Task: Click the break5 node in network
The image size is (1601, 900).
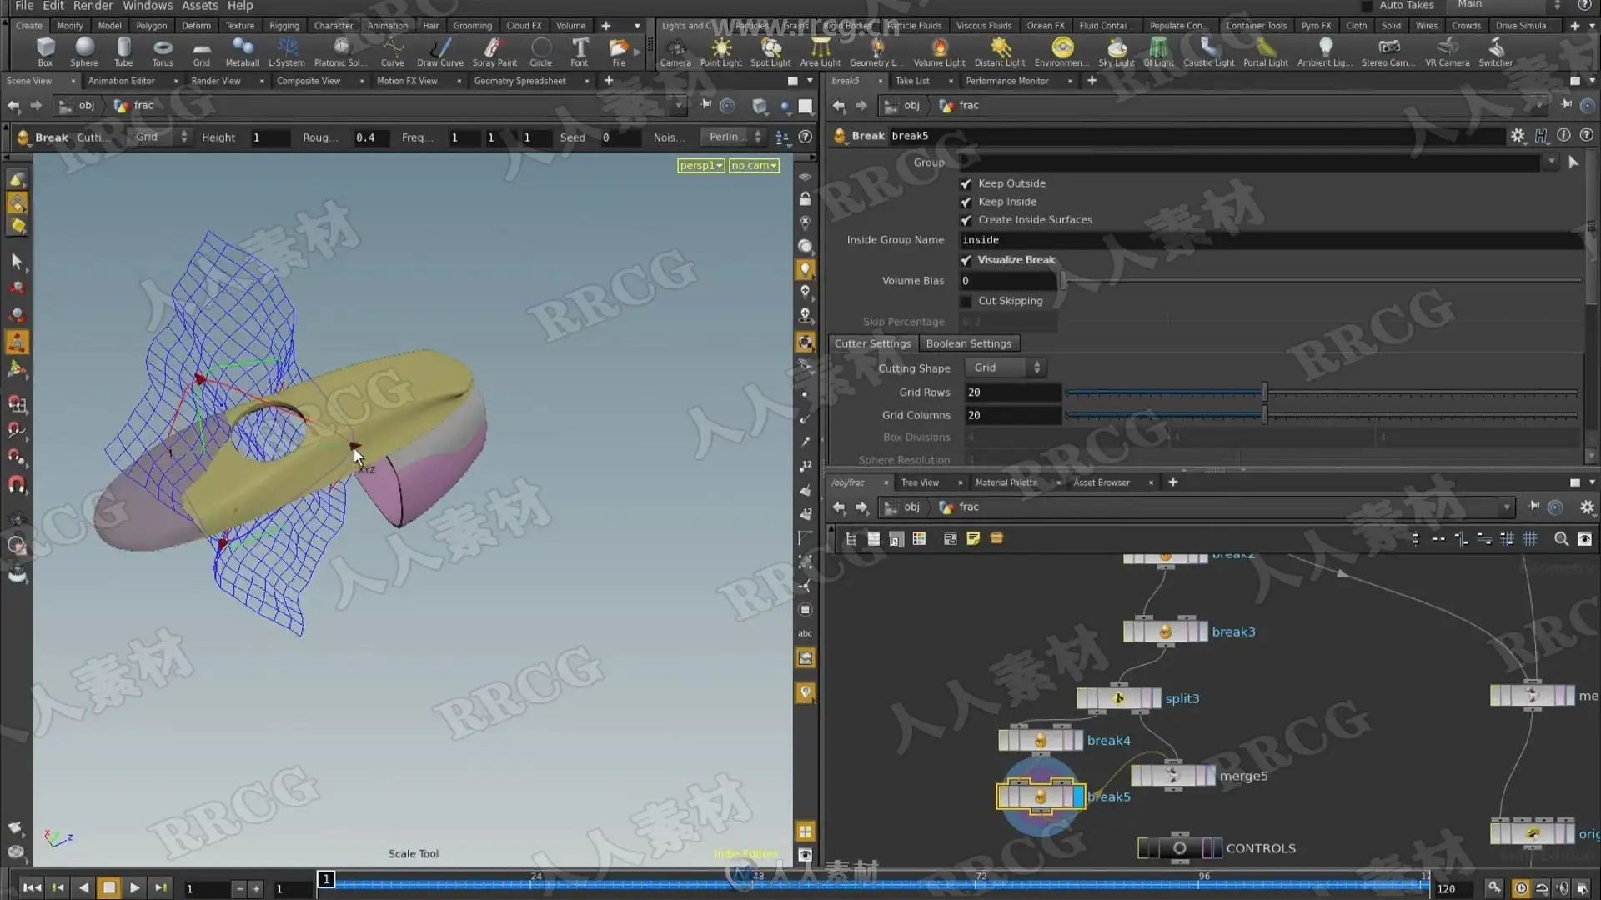Action: pyautogui.click(x=1039, y=797)
